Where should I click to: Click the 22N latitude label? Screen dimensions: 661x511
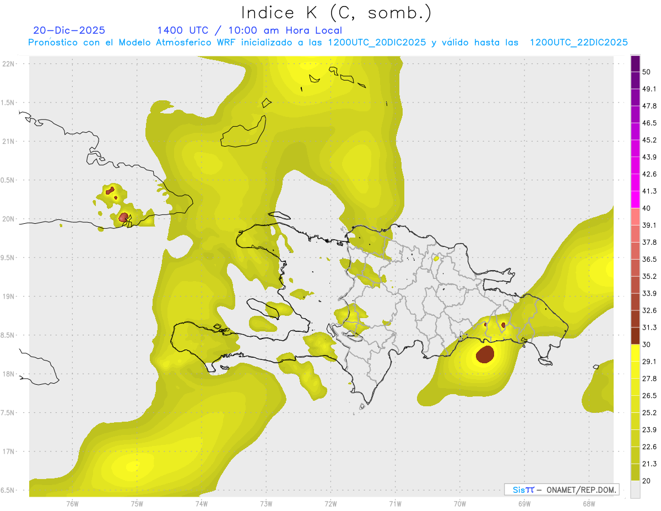tap(8, 63)
